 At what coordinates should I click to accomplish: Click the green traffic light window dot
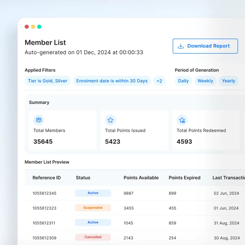click(x=39, y=27)
